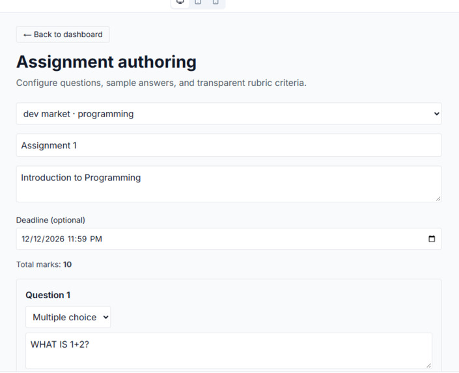Edit the 'WHAT IS 1+2?' question text

[229, 350]
